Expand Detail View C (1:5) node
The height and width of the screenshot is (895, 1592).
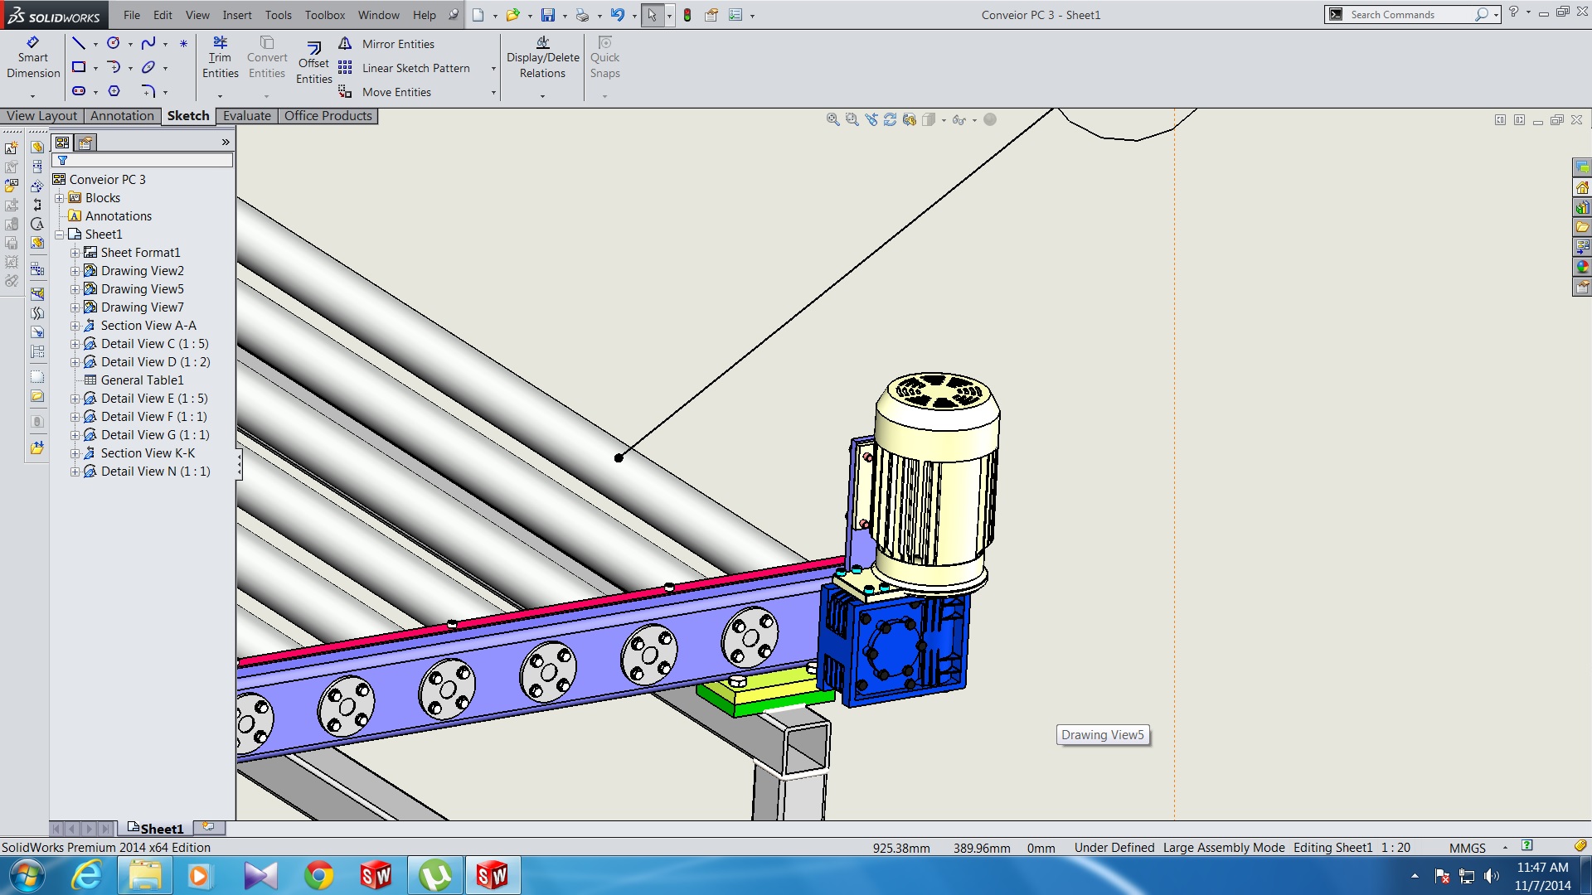coord(75,344)
